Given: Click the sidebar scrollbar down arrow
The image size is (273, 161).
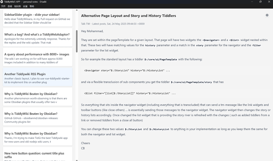Looking at the screenshot, I should [x=77, y=160].
